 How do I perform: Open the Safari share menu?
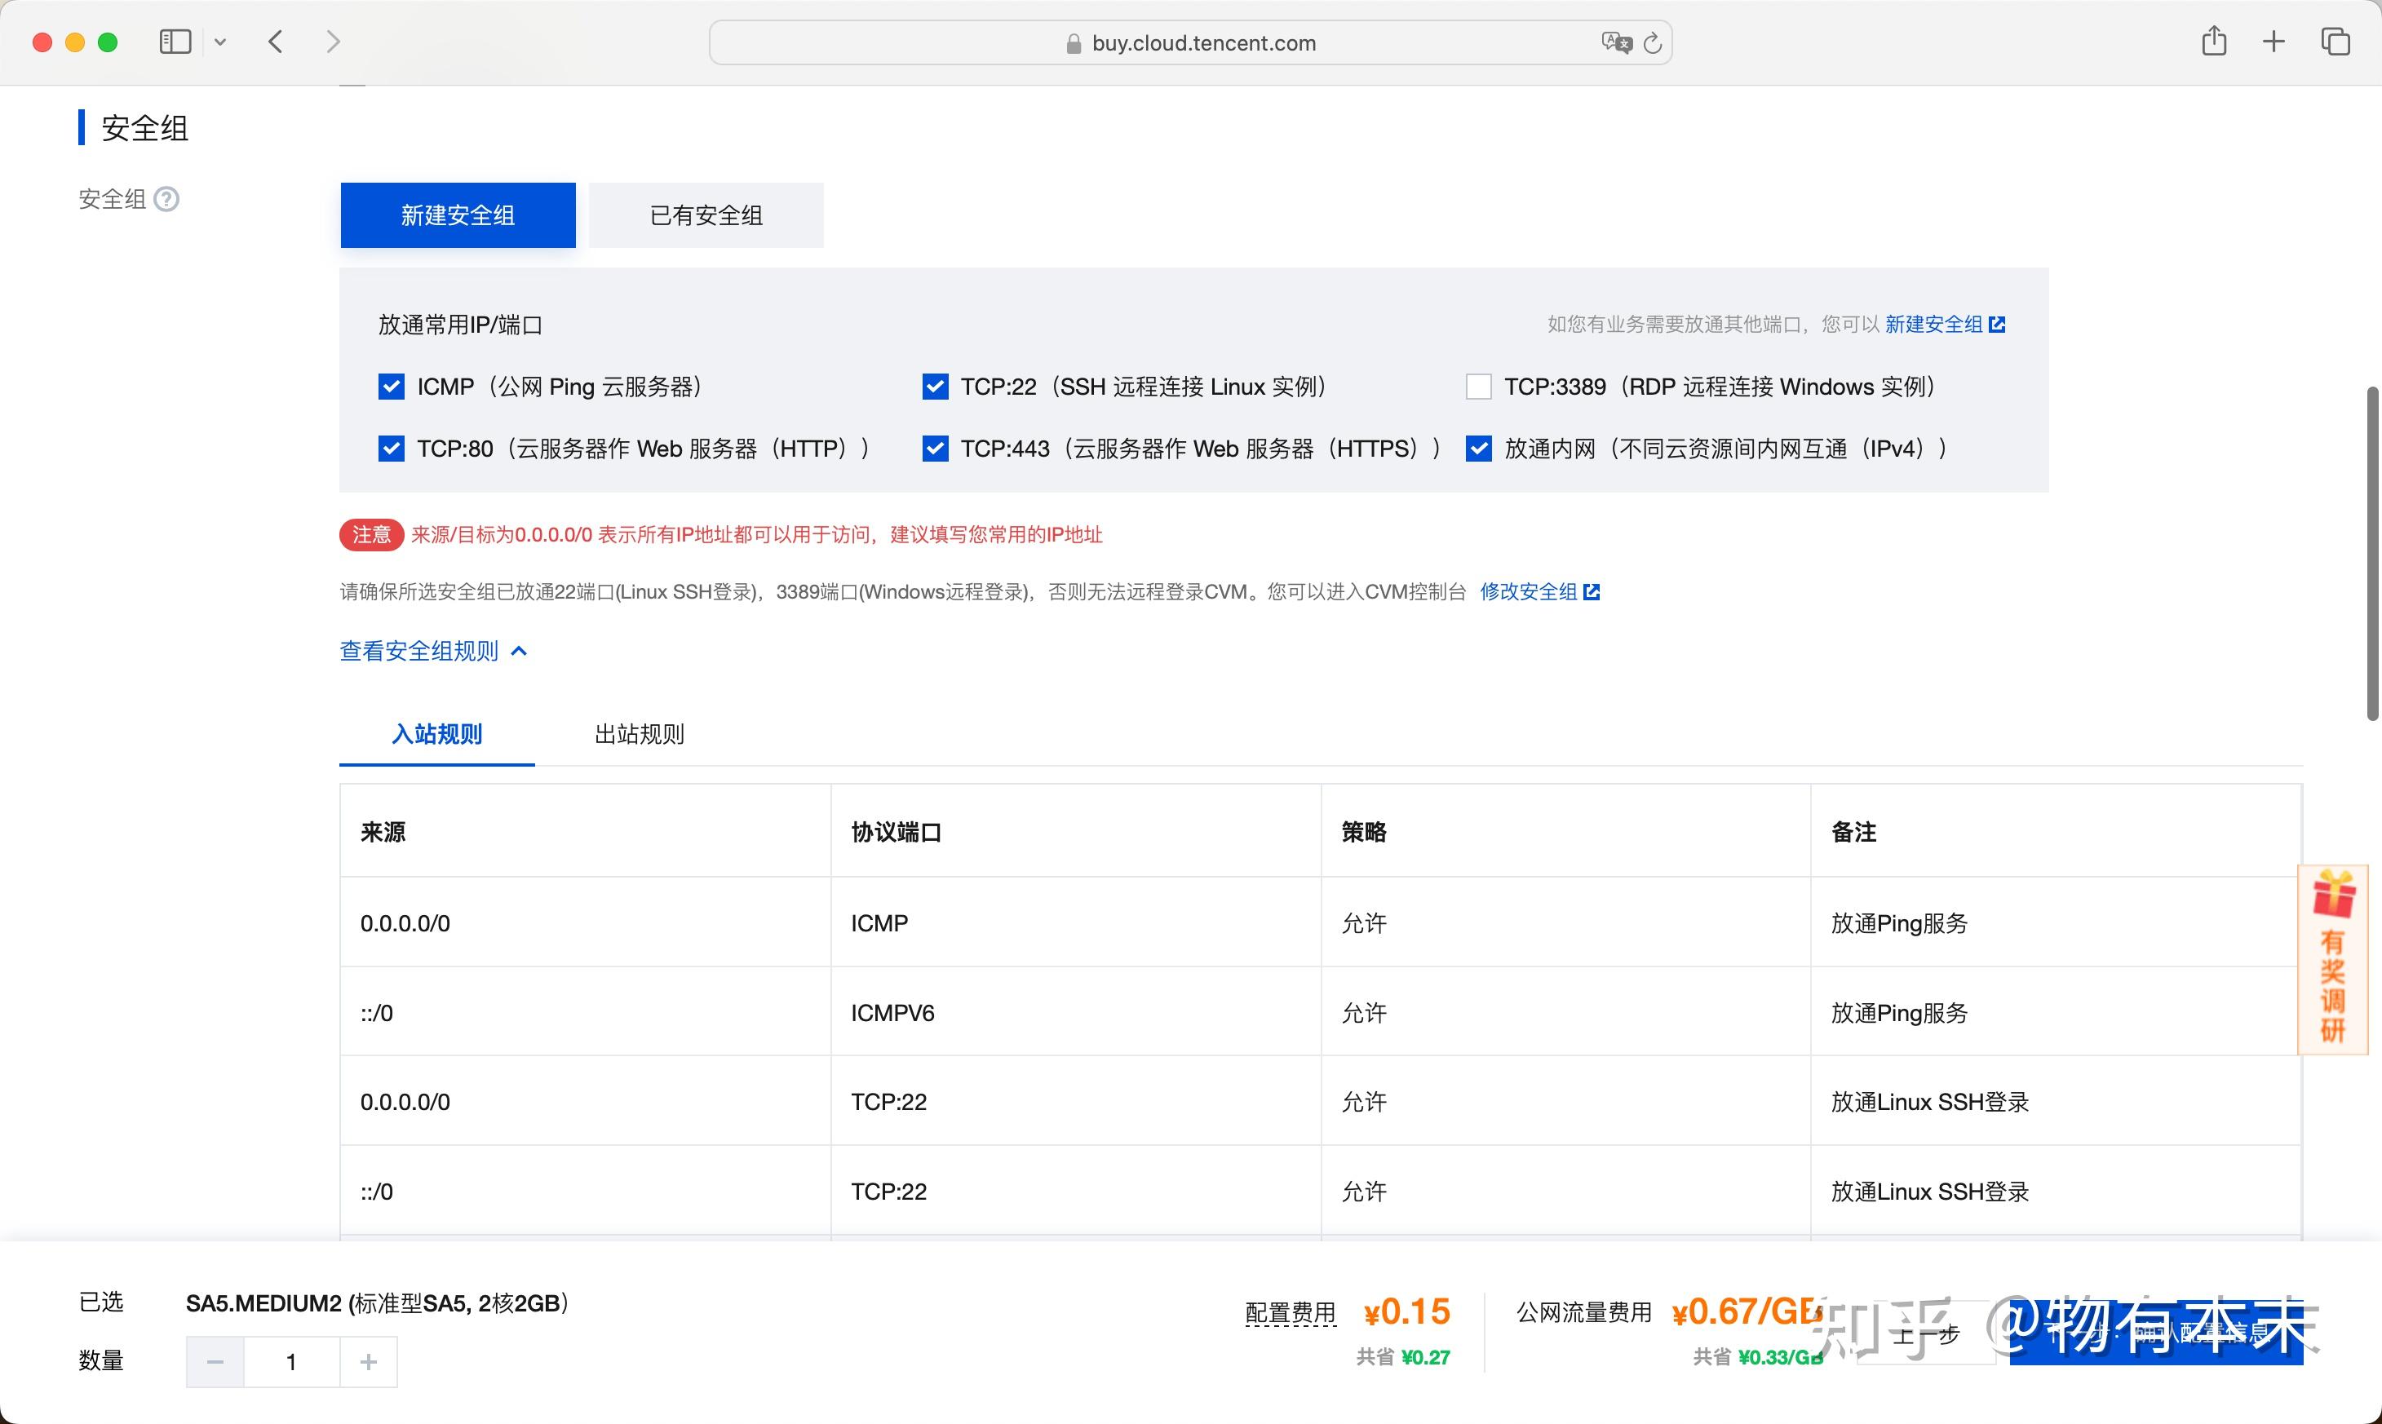pos(2214,42)
